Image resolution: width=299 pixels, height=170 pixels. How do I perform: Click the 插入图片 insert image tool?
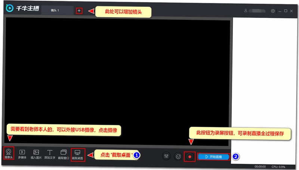tap(36, 154)
